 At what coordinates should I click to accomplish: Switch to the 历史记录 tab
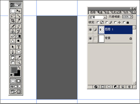(116, 12)
